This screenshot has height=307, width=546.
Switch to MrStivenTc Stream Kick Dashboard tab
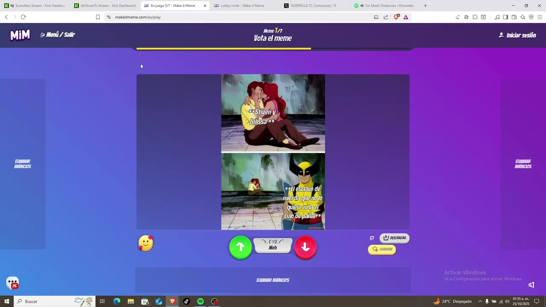point(105,6)
